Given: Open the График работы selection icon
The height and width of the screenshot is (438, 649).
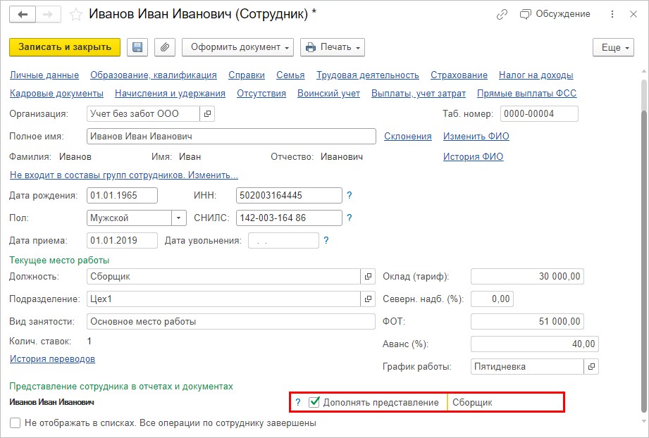Looking at the screenshot, I should click(591, 366).
